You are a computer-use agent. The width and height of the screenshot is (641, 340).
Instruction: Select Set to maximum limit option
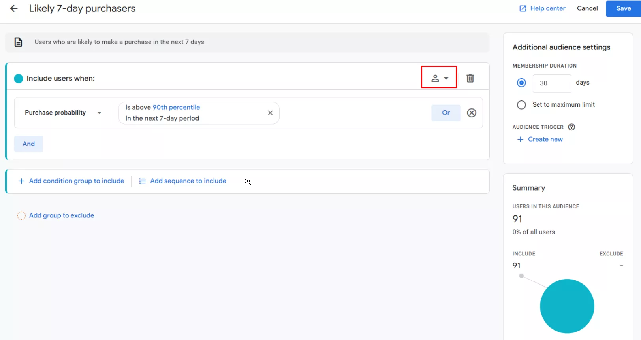(521, 105)
